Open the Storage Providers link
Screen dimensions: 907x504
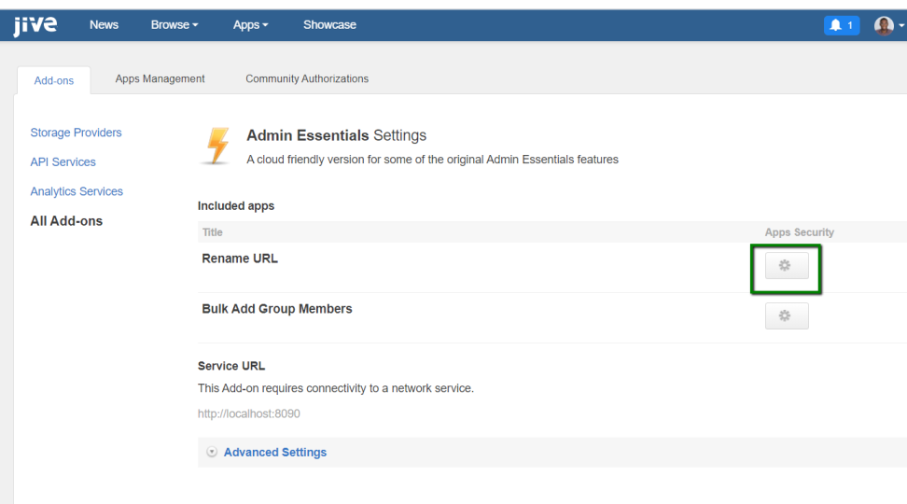tap(76, 133)
